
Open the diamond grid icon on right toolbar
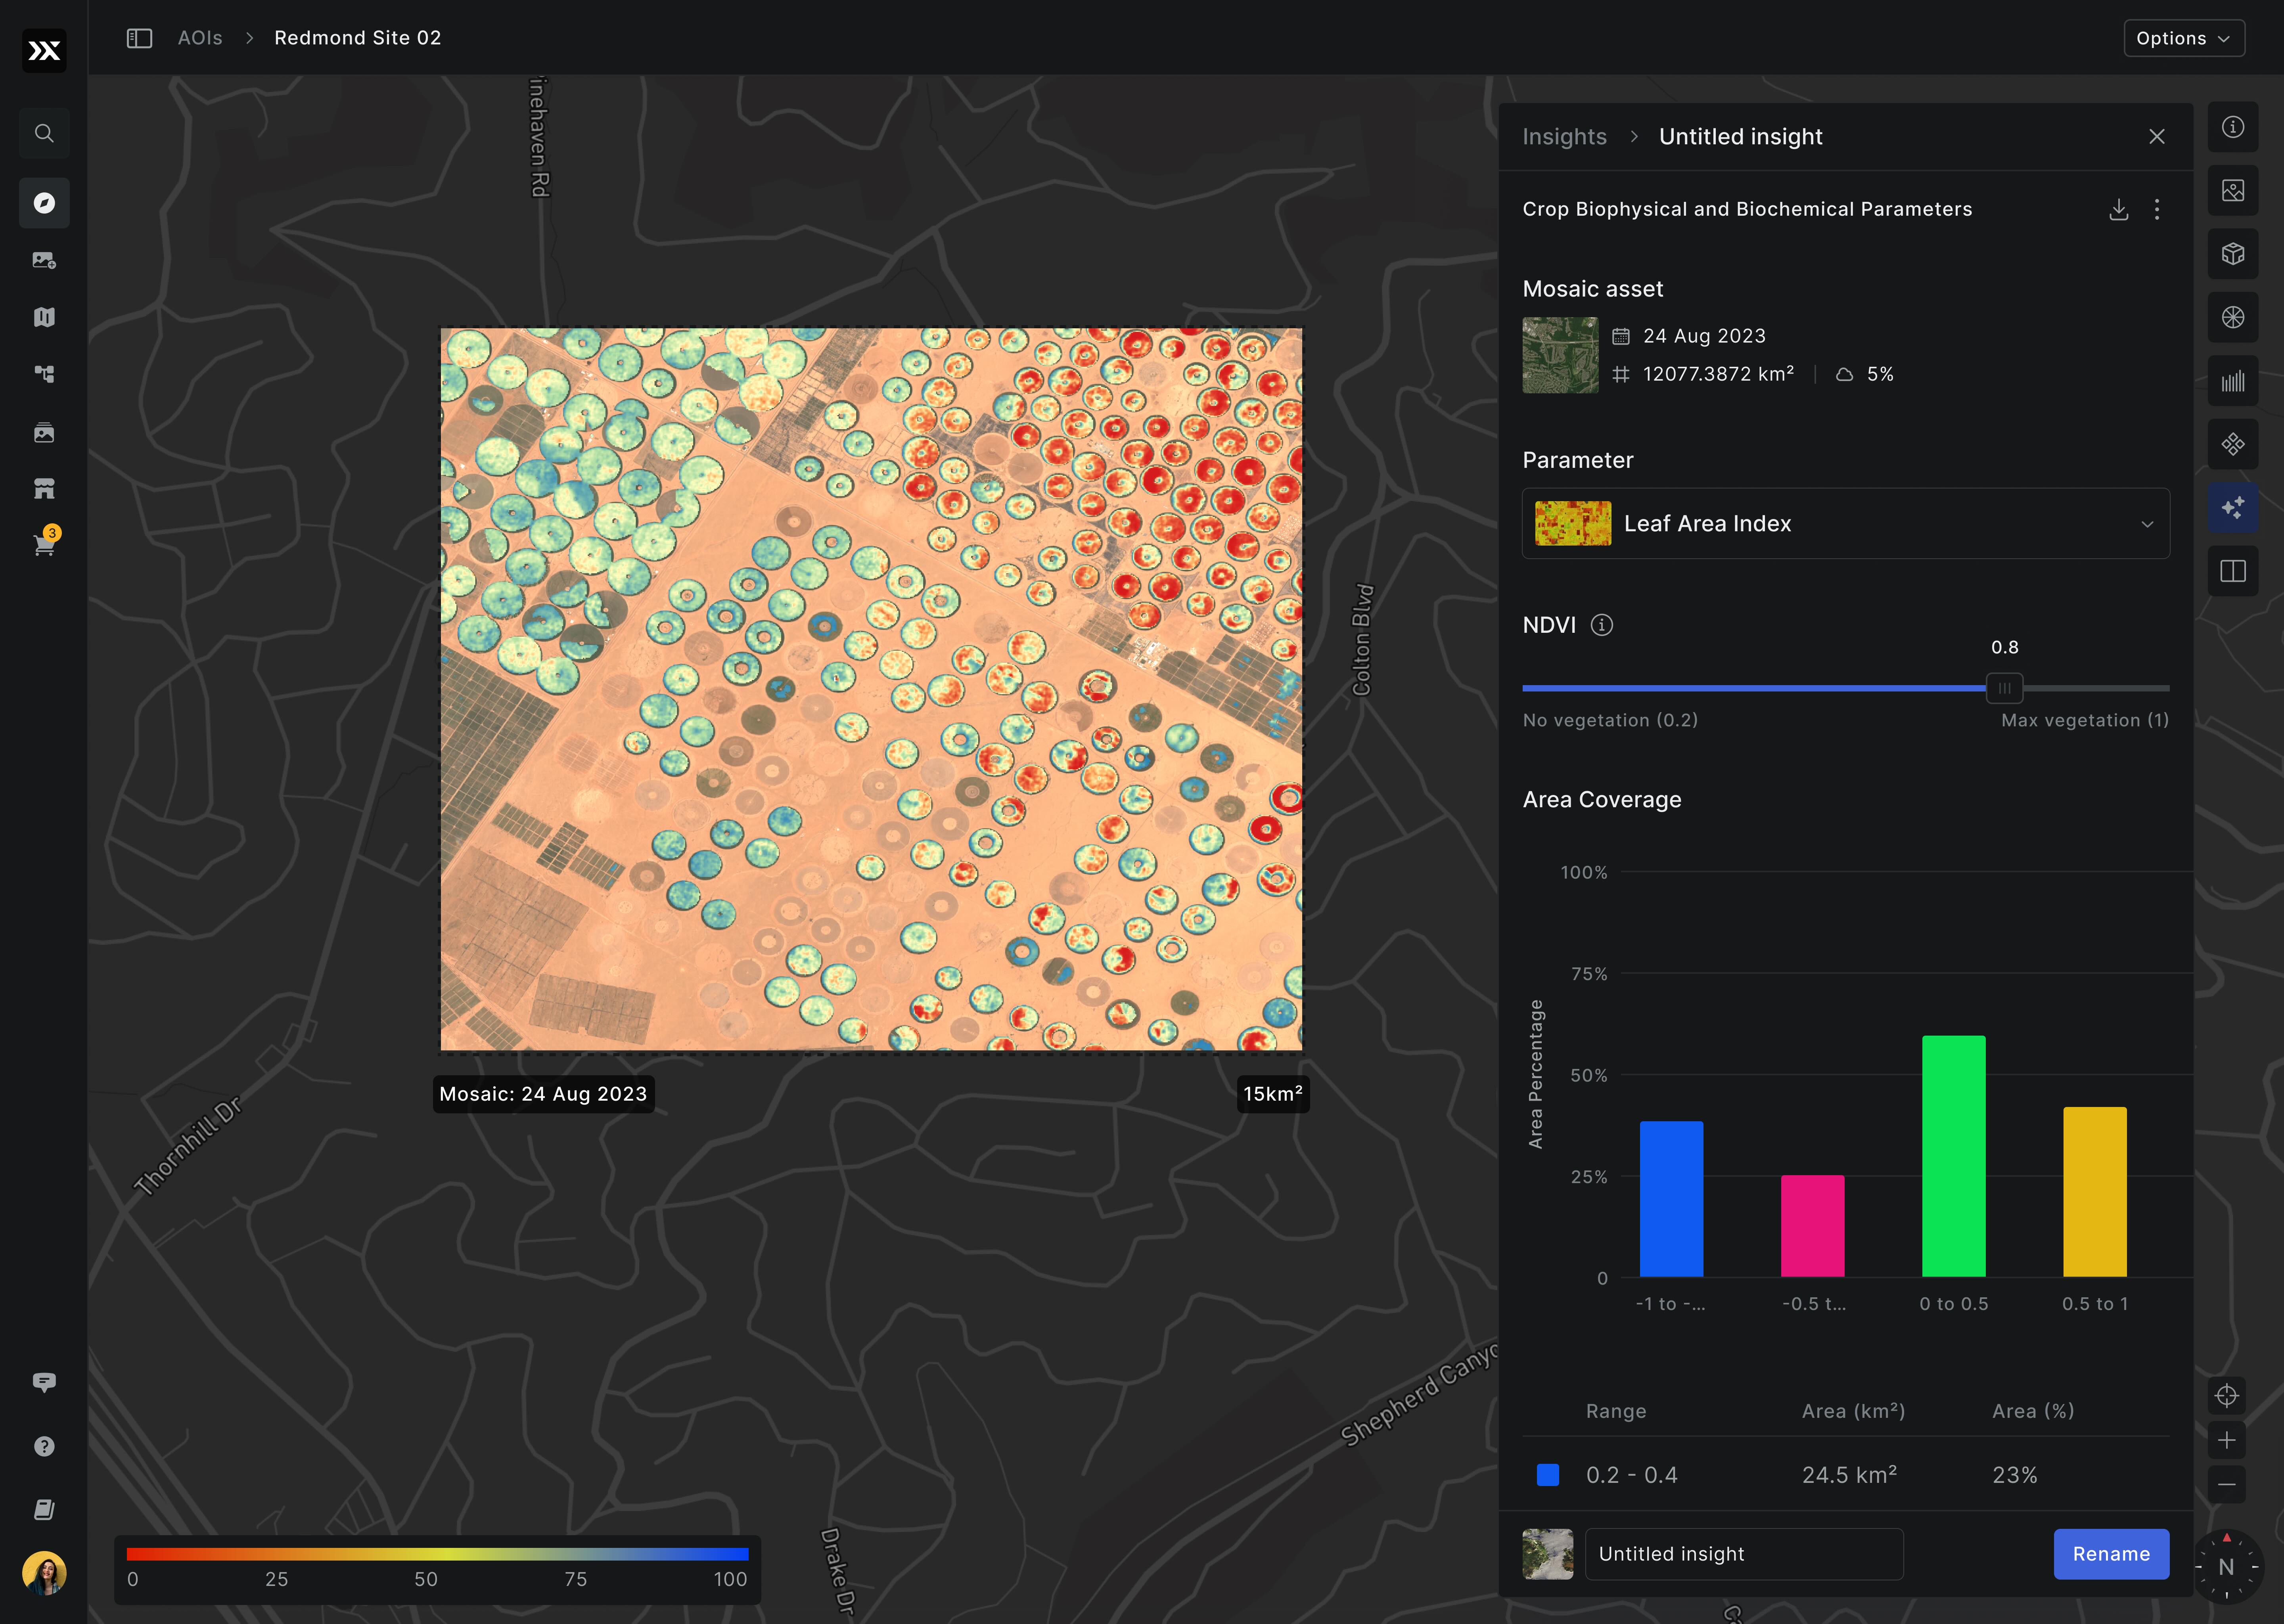(2233, 444)
